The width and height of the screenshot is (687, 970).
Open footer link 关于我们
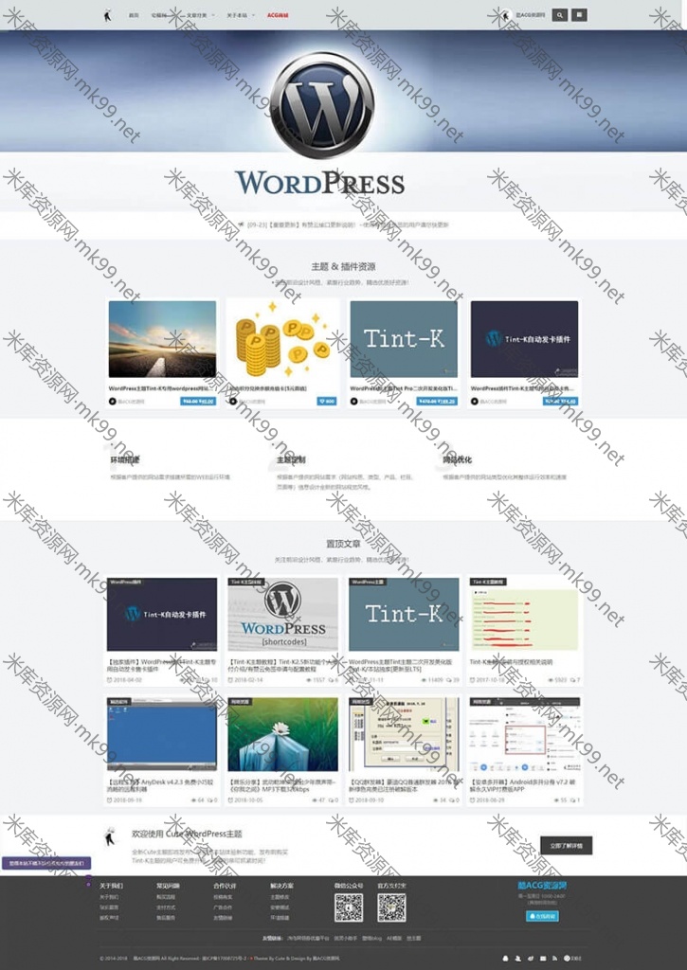pos(109,897)
